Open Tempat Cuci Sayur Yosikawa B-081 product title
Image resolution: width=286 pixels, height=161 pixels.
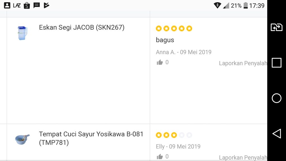91,138
